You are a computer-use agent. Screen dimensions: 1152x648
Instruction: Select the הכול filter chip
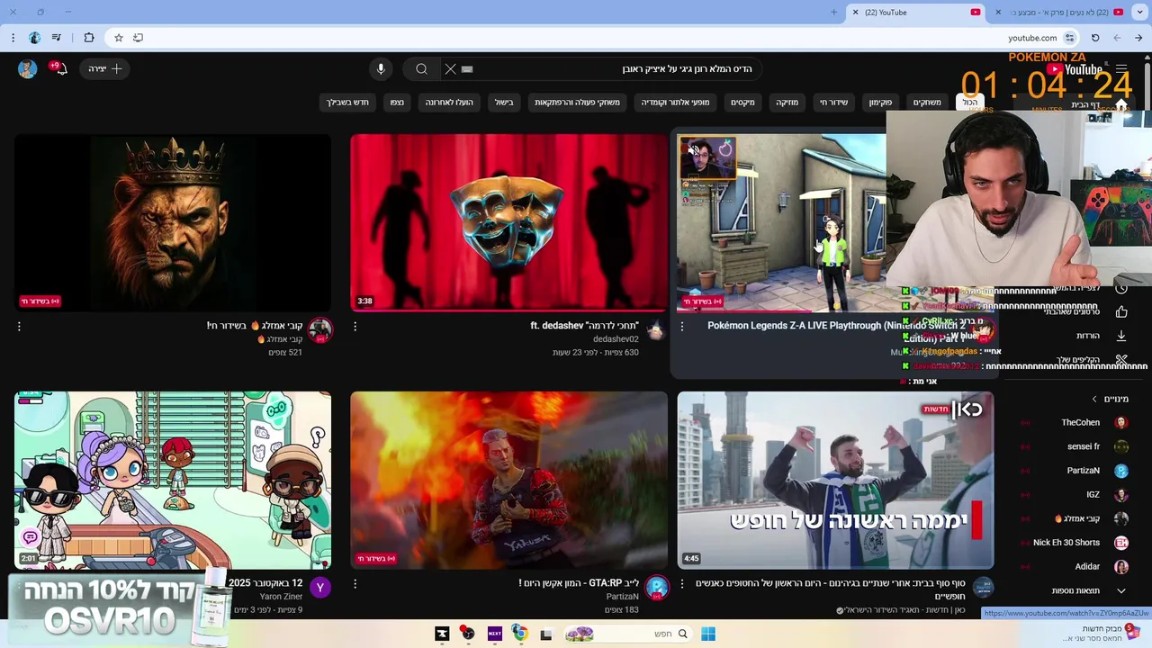(970, 103)
